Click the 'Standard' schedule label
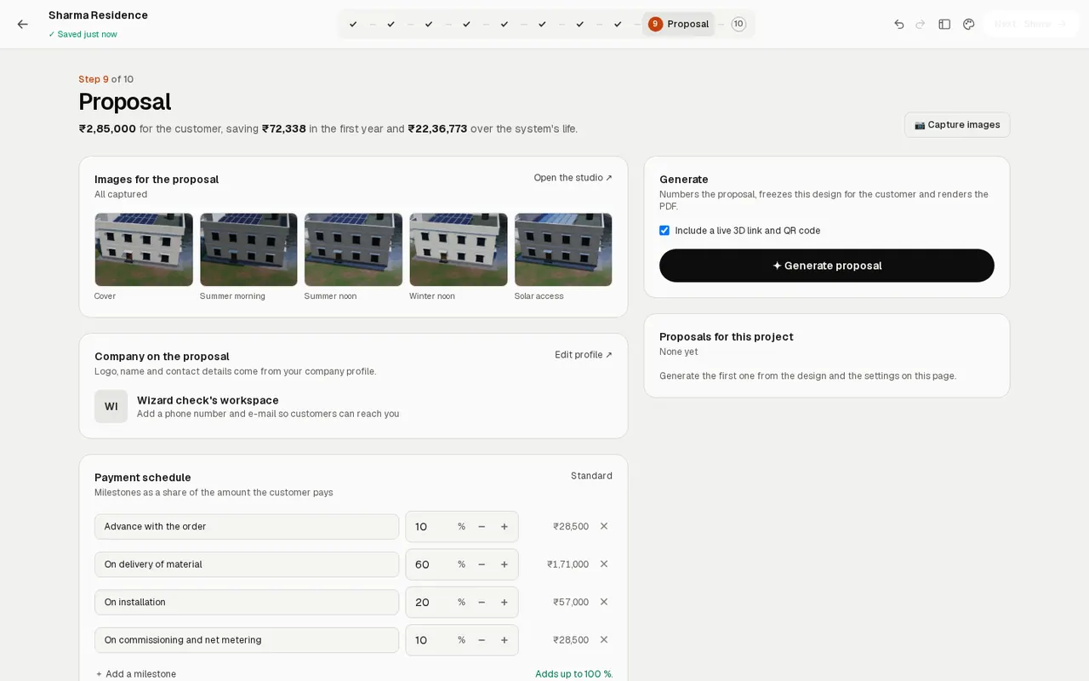The width and height of the screenshot is (1089, 681). point(591,476)
